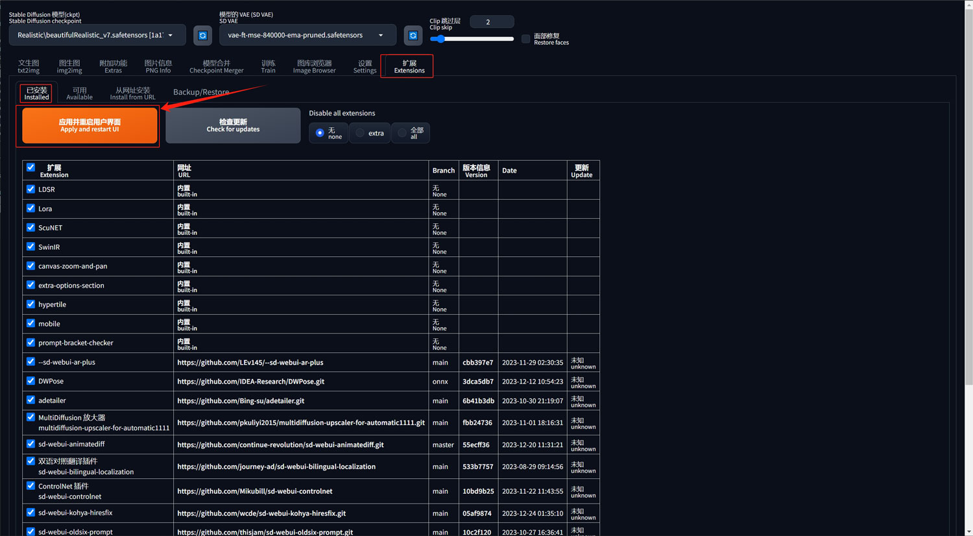
Task: Click the Clip skip number field
Action: (491, 22)
